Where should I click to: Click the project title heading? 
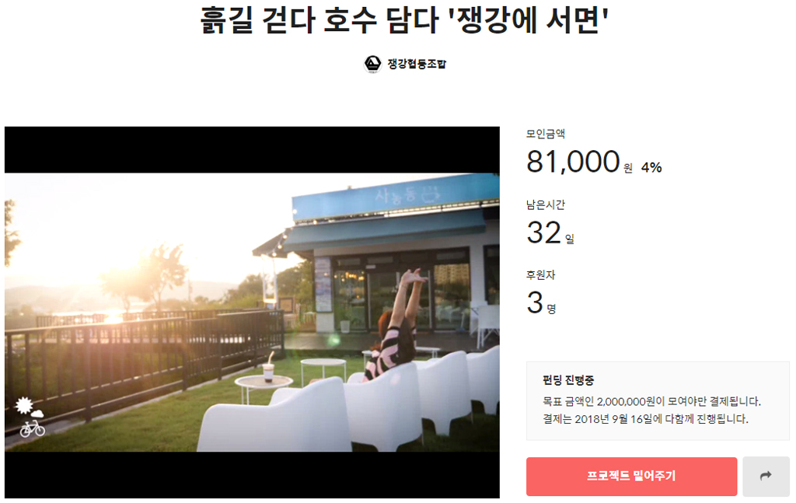[404, 20]
